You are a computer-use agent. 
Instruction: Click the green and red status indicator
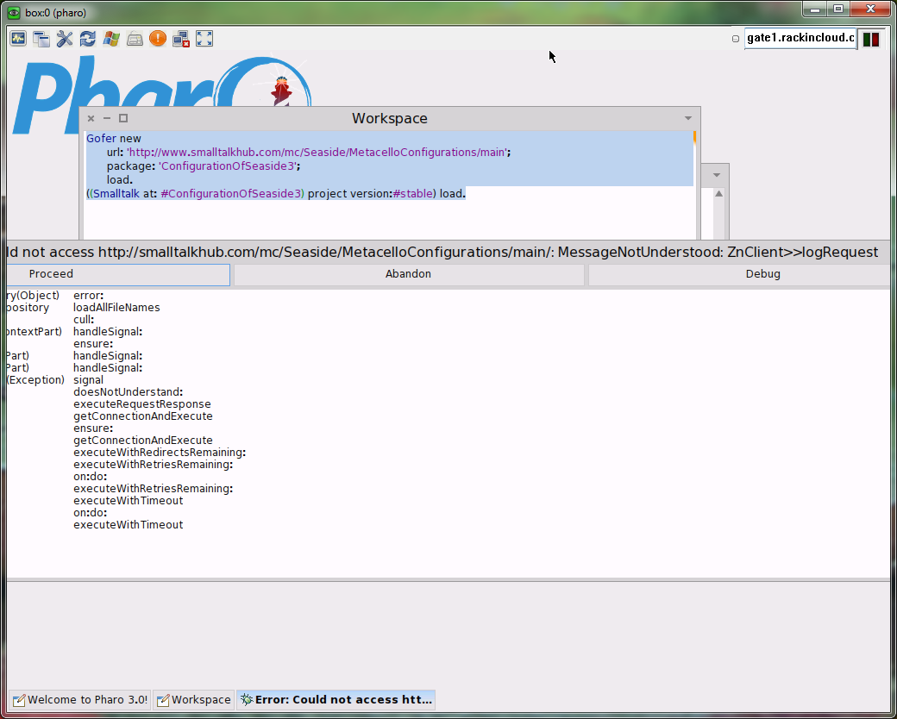point(870,39)
